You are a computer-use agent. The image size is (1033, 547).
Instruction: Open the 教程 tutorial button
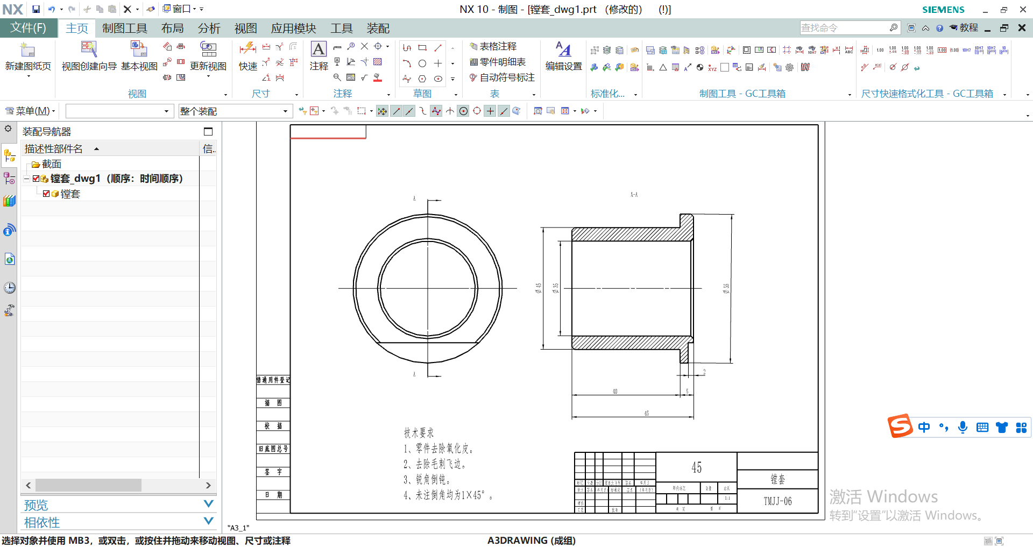coord(964,28)
